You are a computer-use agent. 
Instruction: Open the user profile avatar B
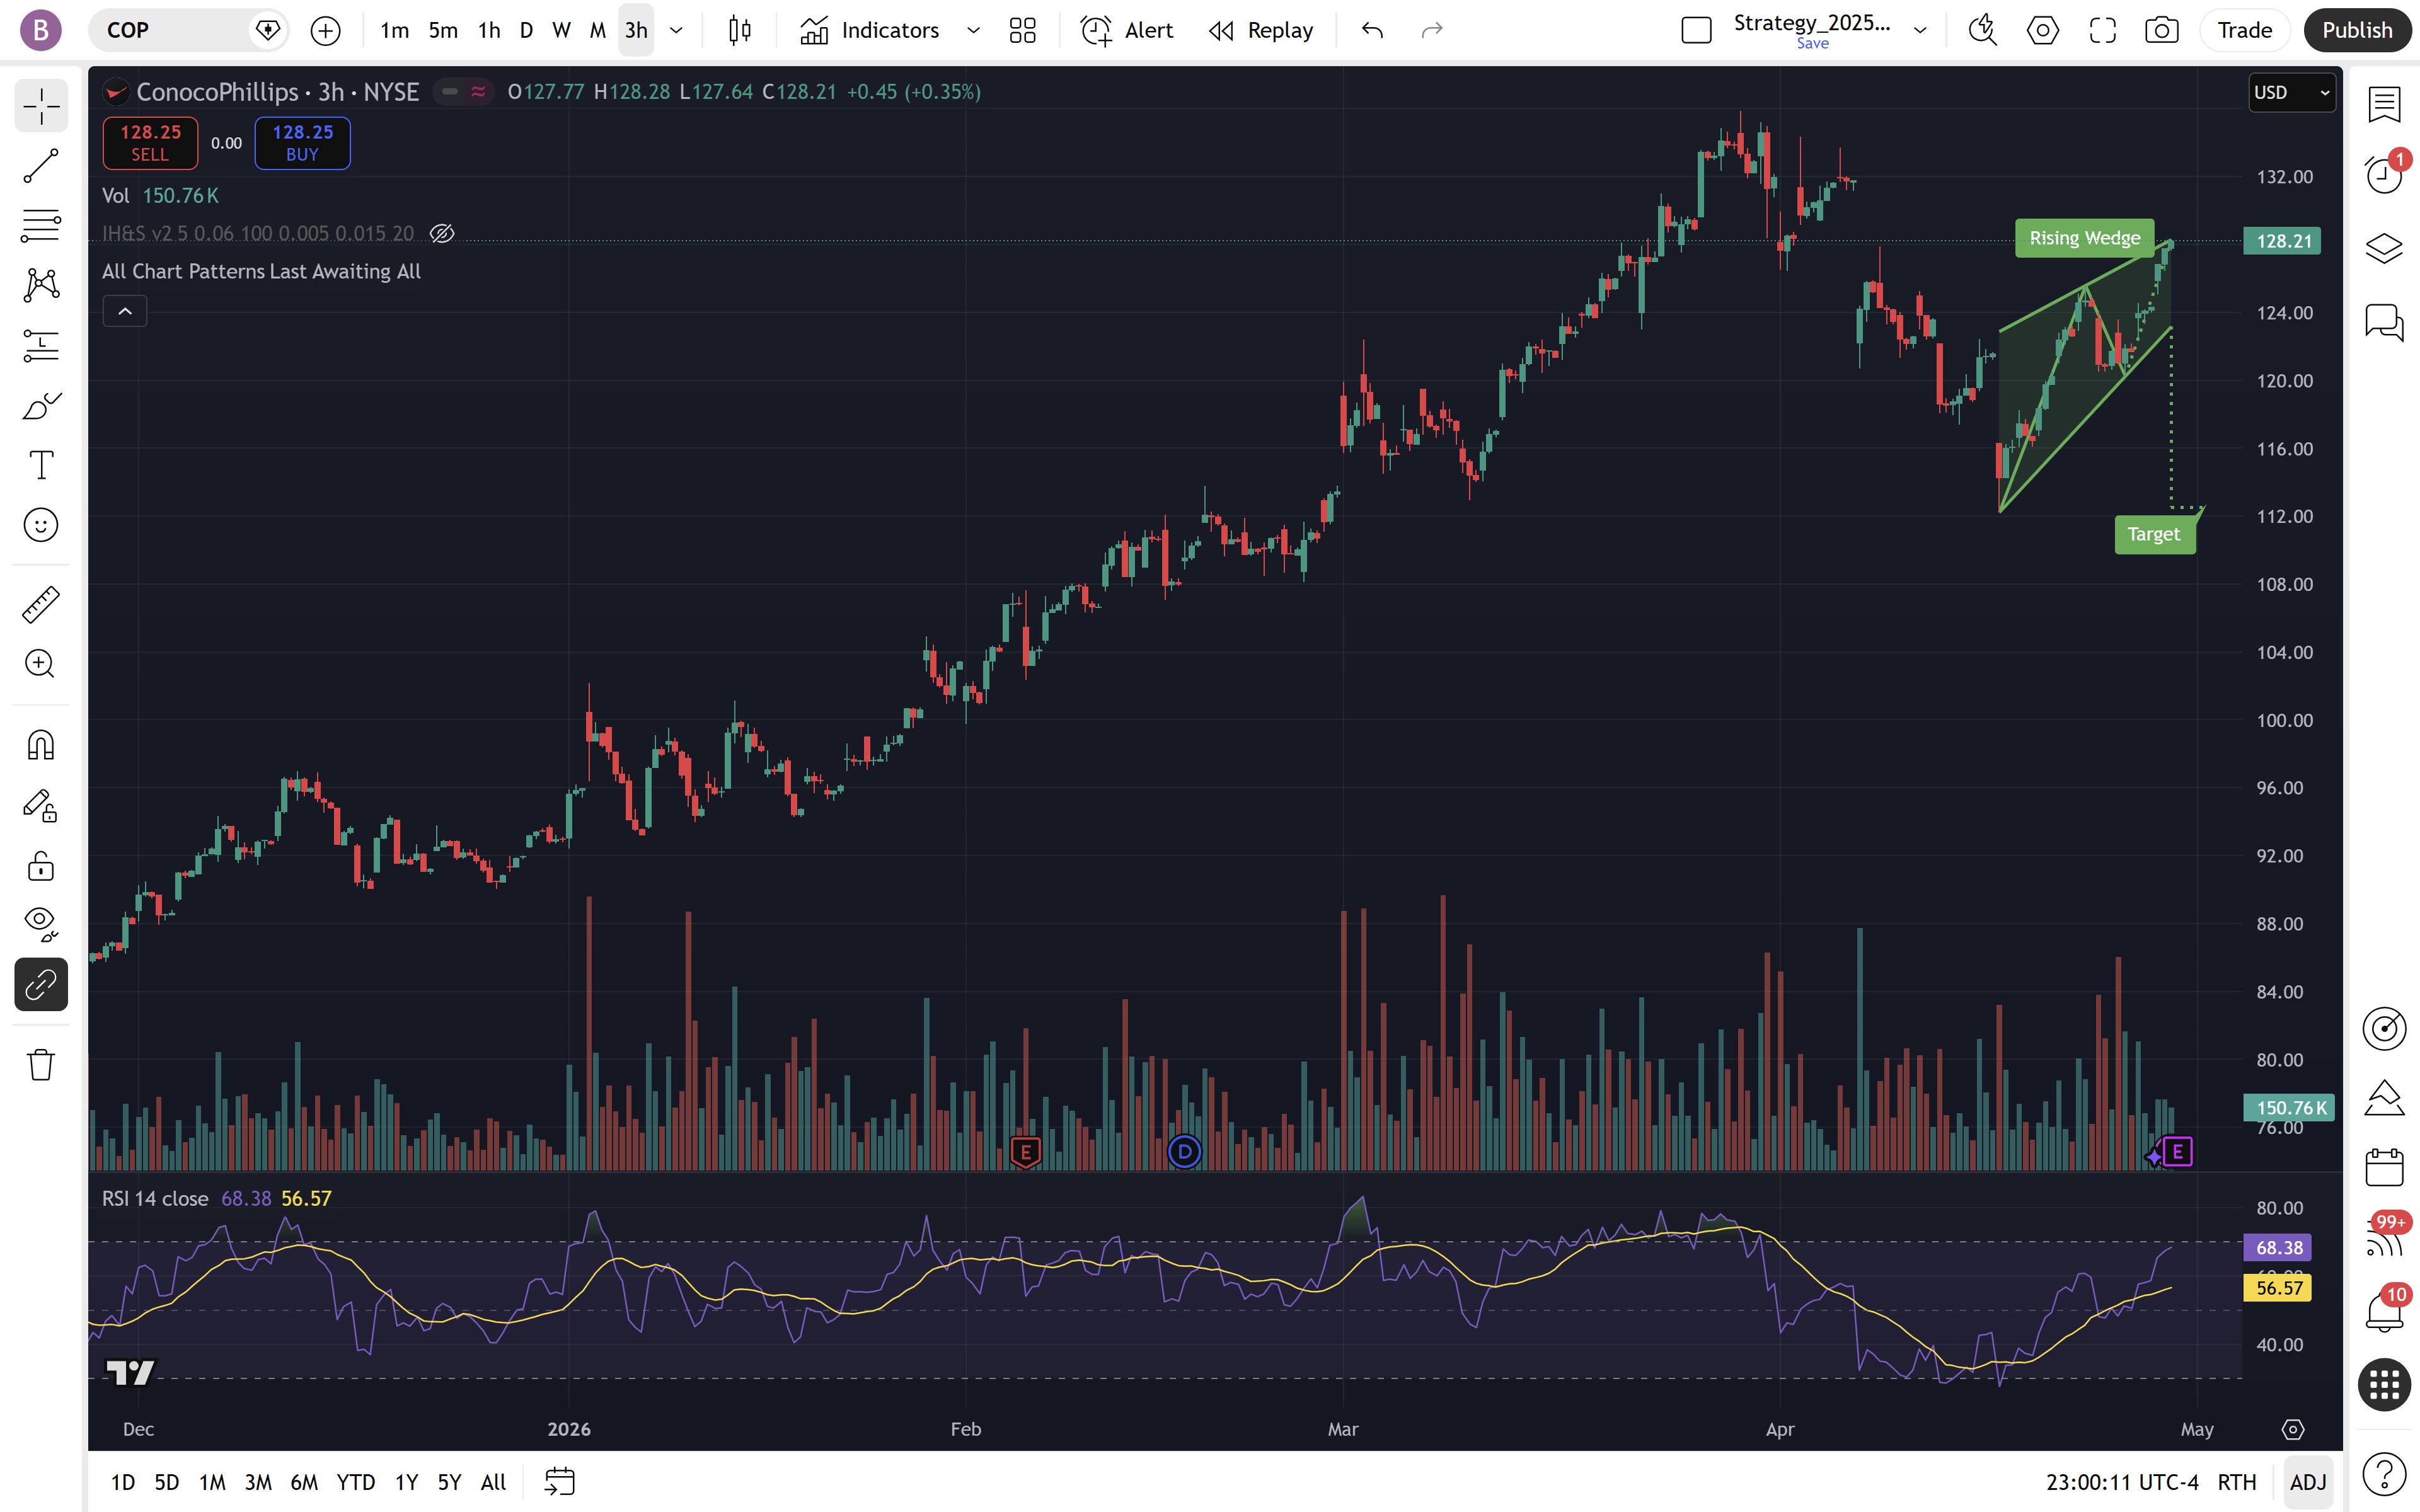point(41,30)
